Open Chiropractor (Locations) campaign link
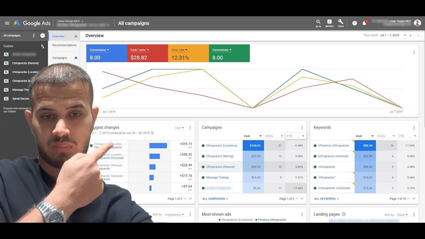 click(222, 146)
